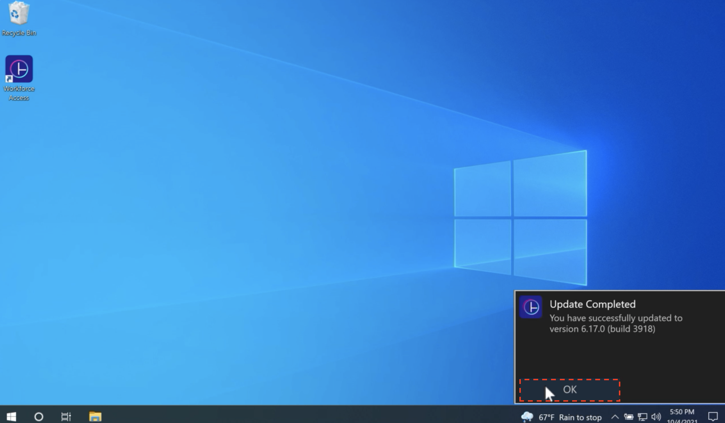The width and height of the screenshot is (725, 423).
Task: Launch File Explorer from the taskbar
Action: click(95, 416)
